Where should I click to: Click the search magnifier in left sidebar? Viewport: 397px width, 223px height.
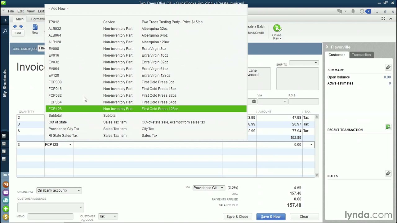tap(5, 31)
